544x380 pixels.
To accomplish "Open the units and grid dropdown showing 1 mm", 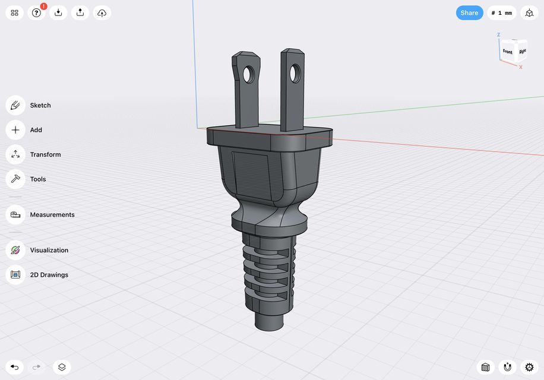I will (501, 12).
